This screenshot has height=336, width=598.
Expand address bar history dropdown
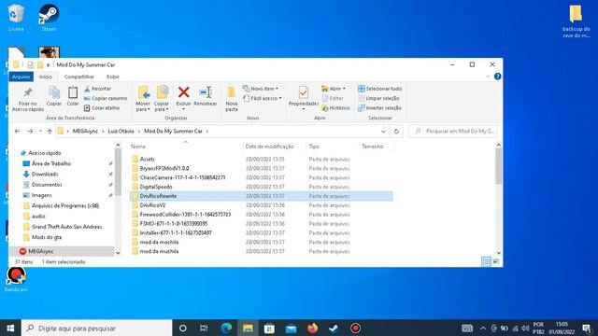click(x=383, y=131)
